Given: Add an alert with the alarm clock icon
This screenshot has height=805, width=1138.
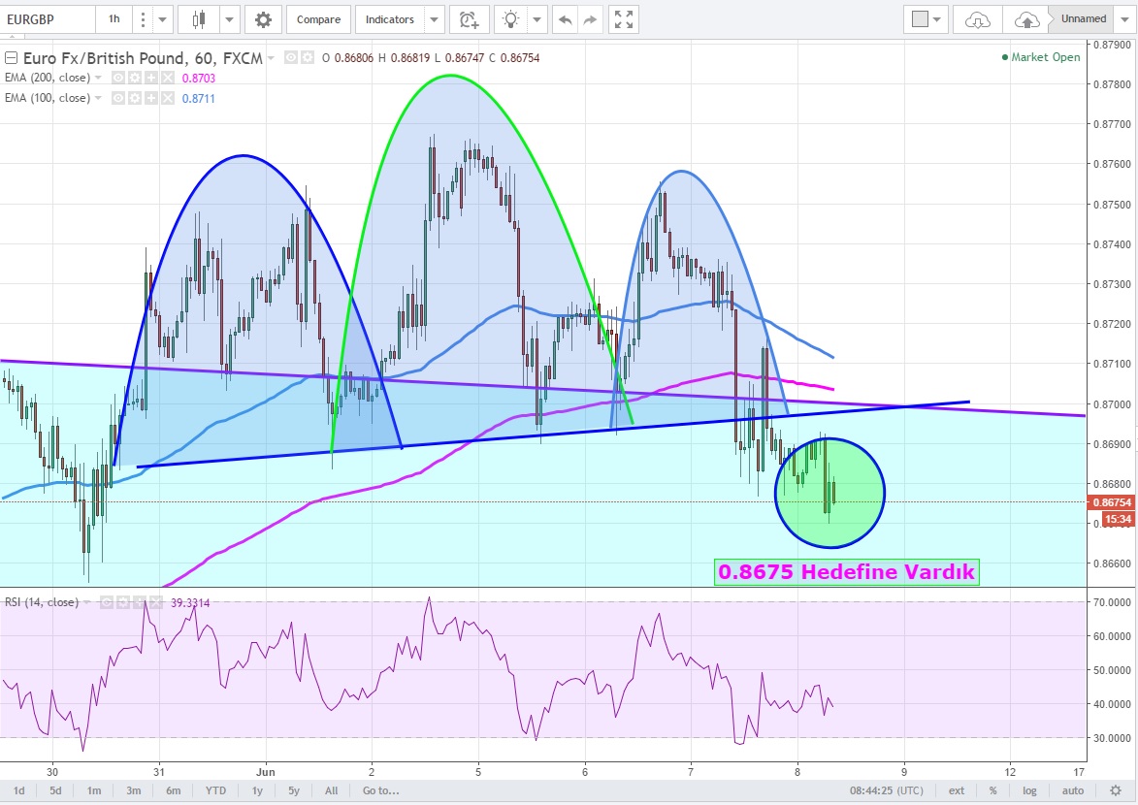Looking at the screenshot, I should point(470,18).
